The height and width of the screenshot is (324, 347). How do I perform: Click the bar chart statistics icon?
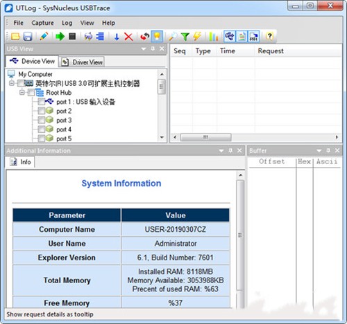(x=213, y=37)
